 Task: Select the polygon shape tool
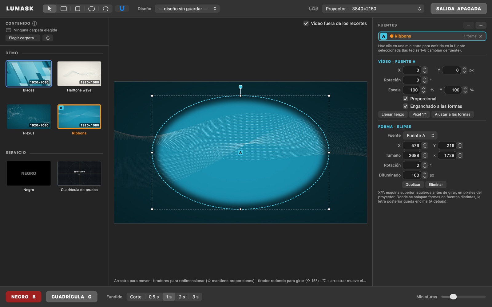pos(105,9)
